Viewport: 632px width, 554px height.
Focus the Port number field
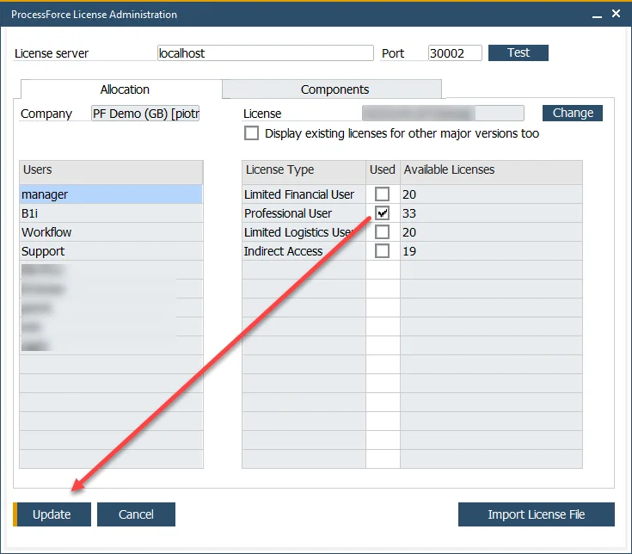455,53
